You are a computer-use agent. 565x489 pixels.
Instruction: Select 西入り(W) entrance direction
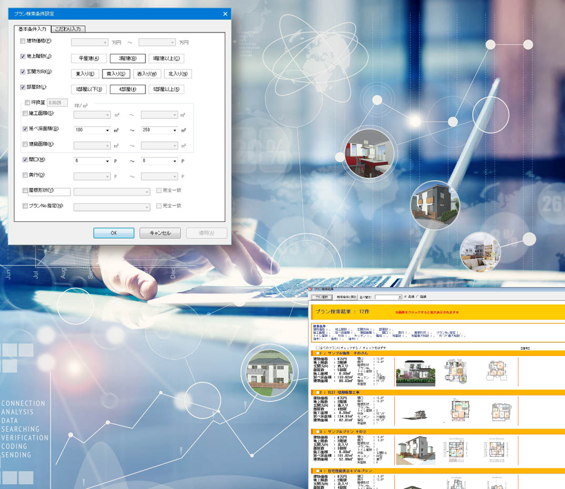(147, 74)
